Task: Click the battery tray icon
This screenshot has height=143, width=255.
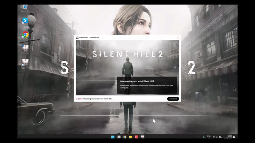Action: point(220,137)
